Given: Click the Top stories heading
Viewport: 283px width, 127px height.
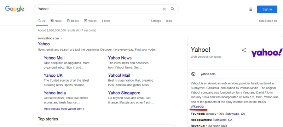Looking at the screenshot, I should (48, 119).
